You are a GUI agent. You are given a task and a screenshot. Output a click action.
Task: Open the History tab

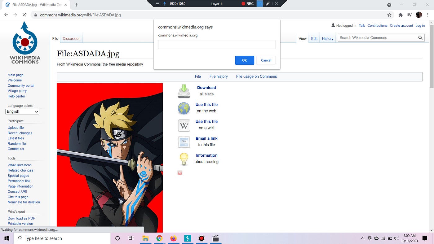pos(328,39)
